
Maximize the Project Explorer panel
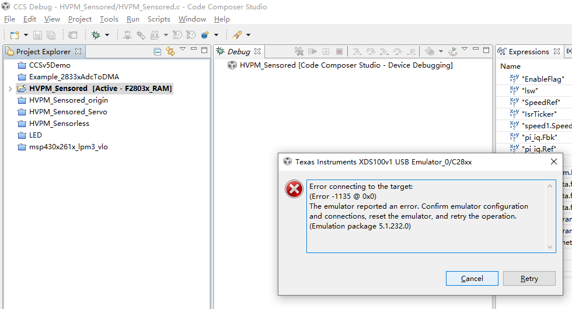tap(204, 50)
